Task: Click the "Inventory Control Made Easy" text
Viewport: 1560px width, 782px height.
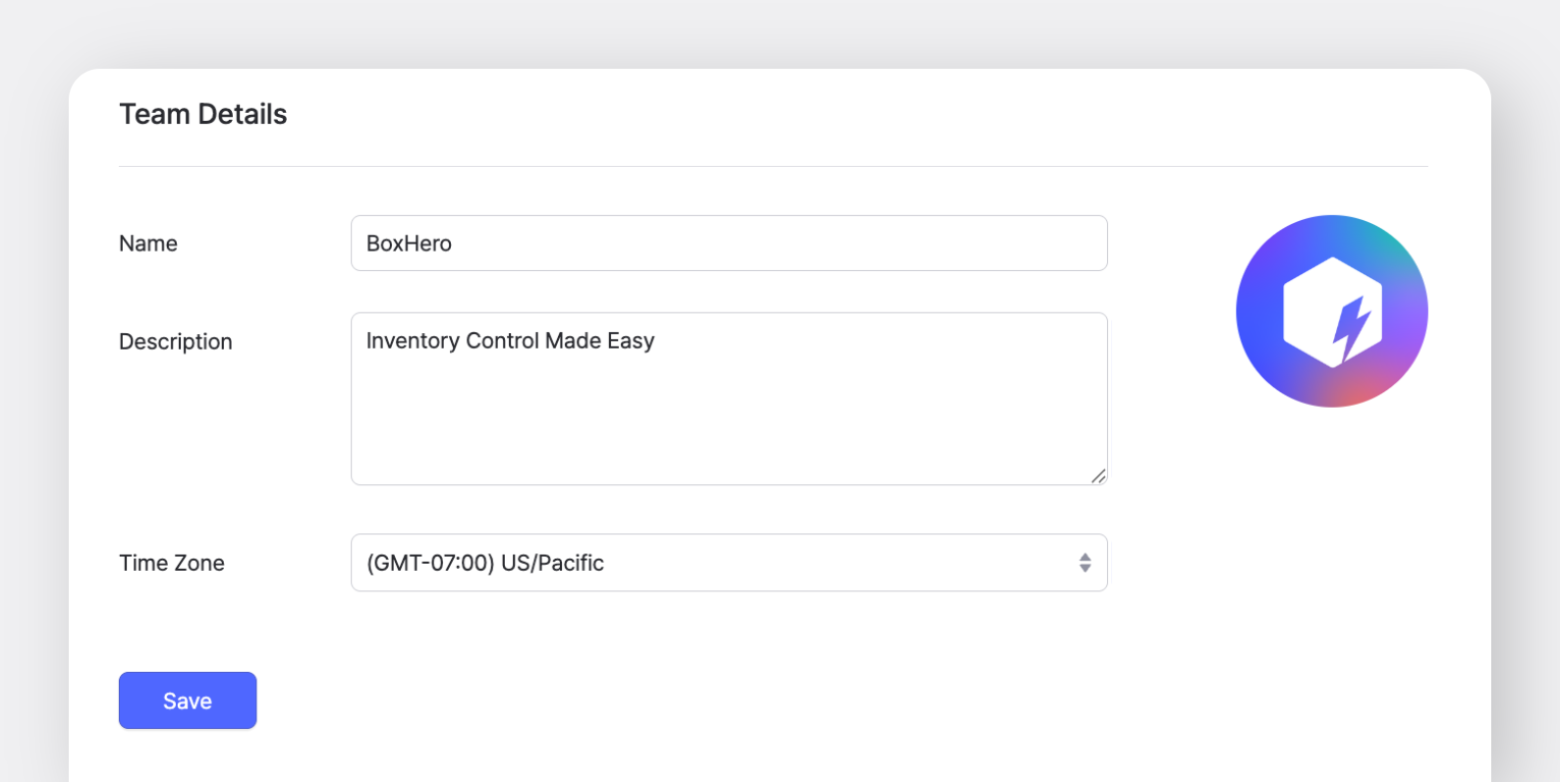Action: click(x=510, y=341)
